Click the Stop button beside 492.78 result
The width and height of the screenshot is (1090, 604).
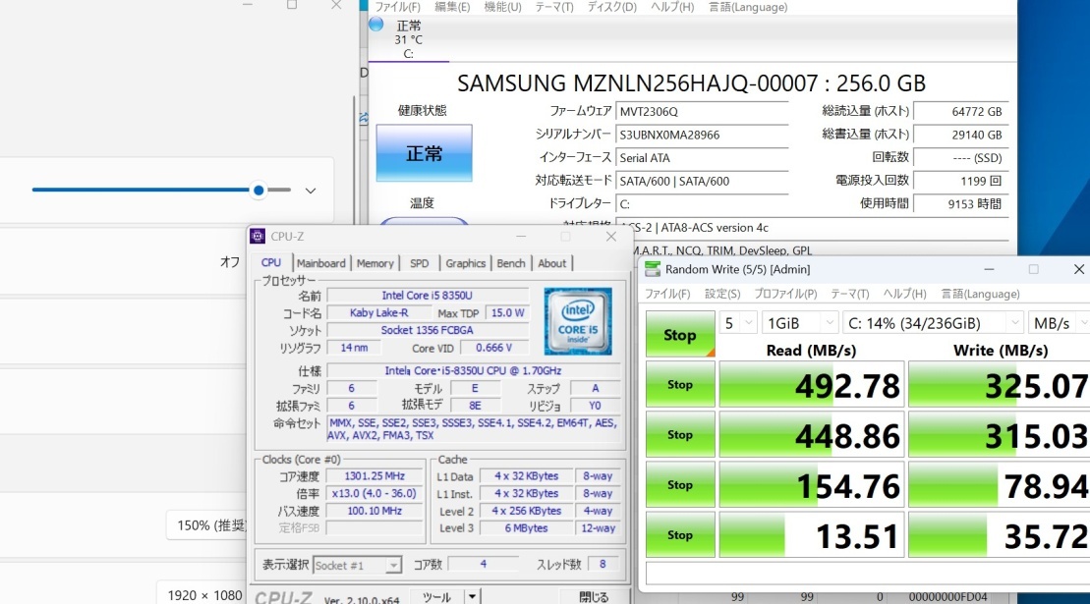(x=680, y=384)
